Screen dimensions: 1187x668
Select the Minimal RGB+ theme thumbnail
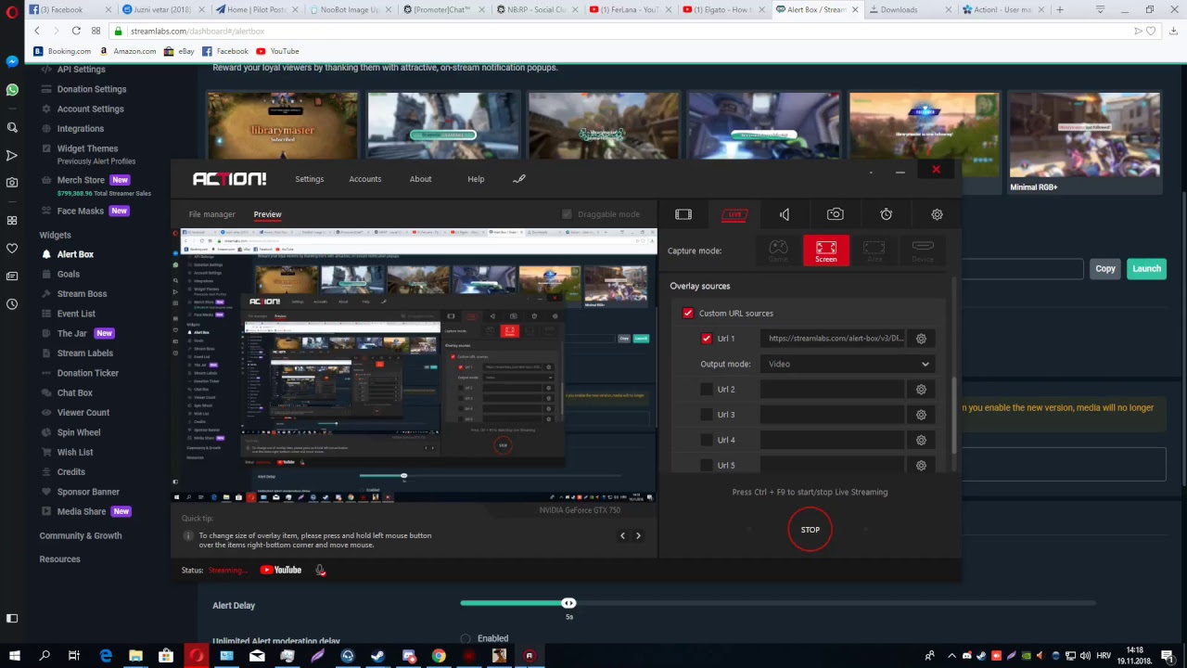[1084, 142]
